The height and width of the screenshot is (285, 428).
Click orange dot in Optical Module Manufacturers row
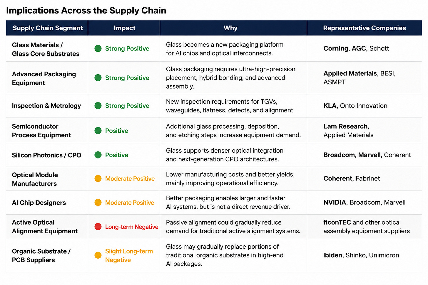(98, 178)
